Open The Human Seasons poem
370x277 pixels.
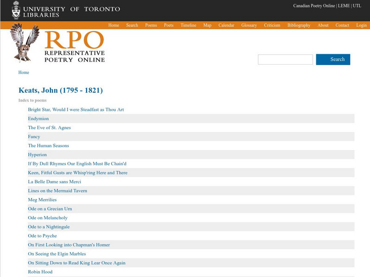click(x=49, y=145)
